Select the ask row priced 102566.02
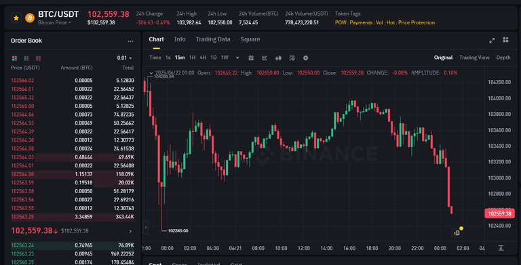 tap(73, 81)
